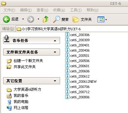Click the 共享此文件夹 sharing icon
The height and width of the screenshot is (113, 128).
[x=9, y=67]
